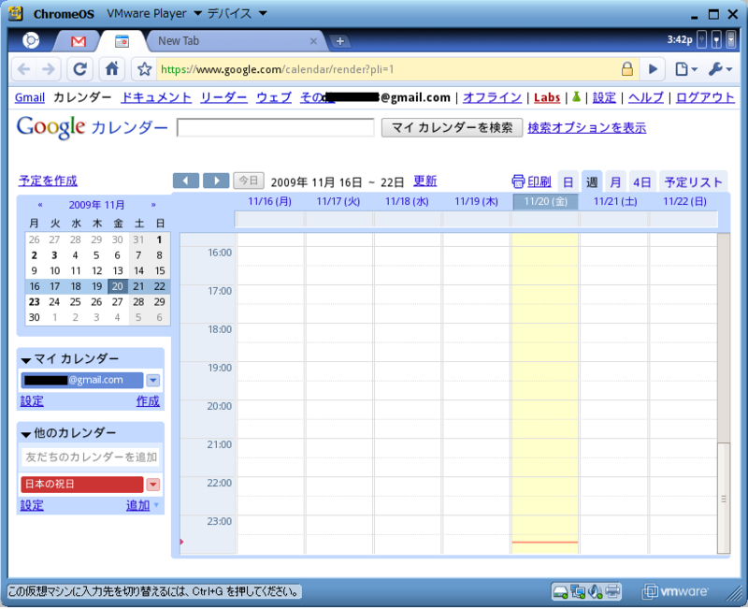
Task: Go to previous week arrow button
Action: (186, 181)
